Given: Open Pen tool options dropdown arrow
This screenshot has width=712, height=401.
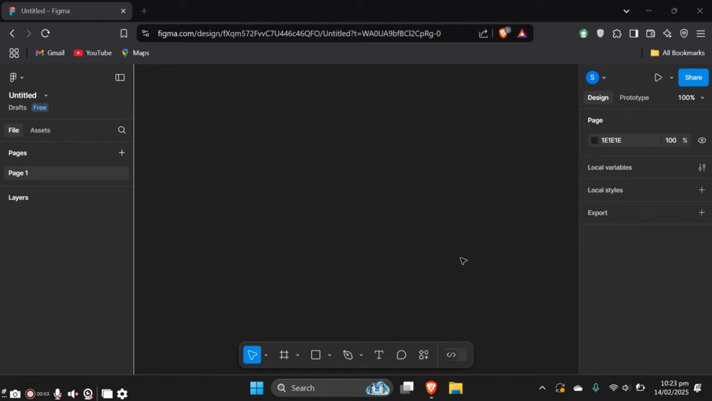Looking at the screenshot, I should click(x=361, y=355).
